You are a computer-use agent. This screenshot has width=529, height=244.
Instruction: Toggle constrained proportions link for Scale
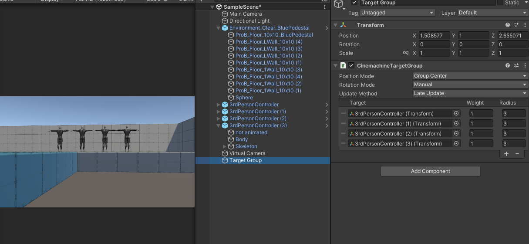406,53
